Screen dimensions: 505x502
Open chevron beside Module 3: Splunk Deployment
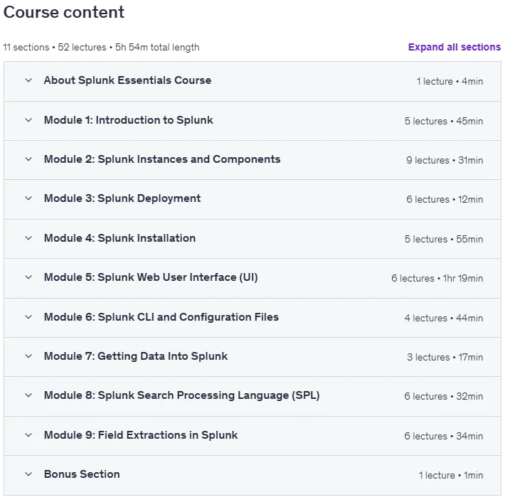28,198
